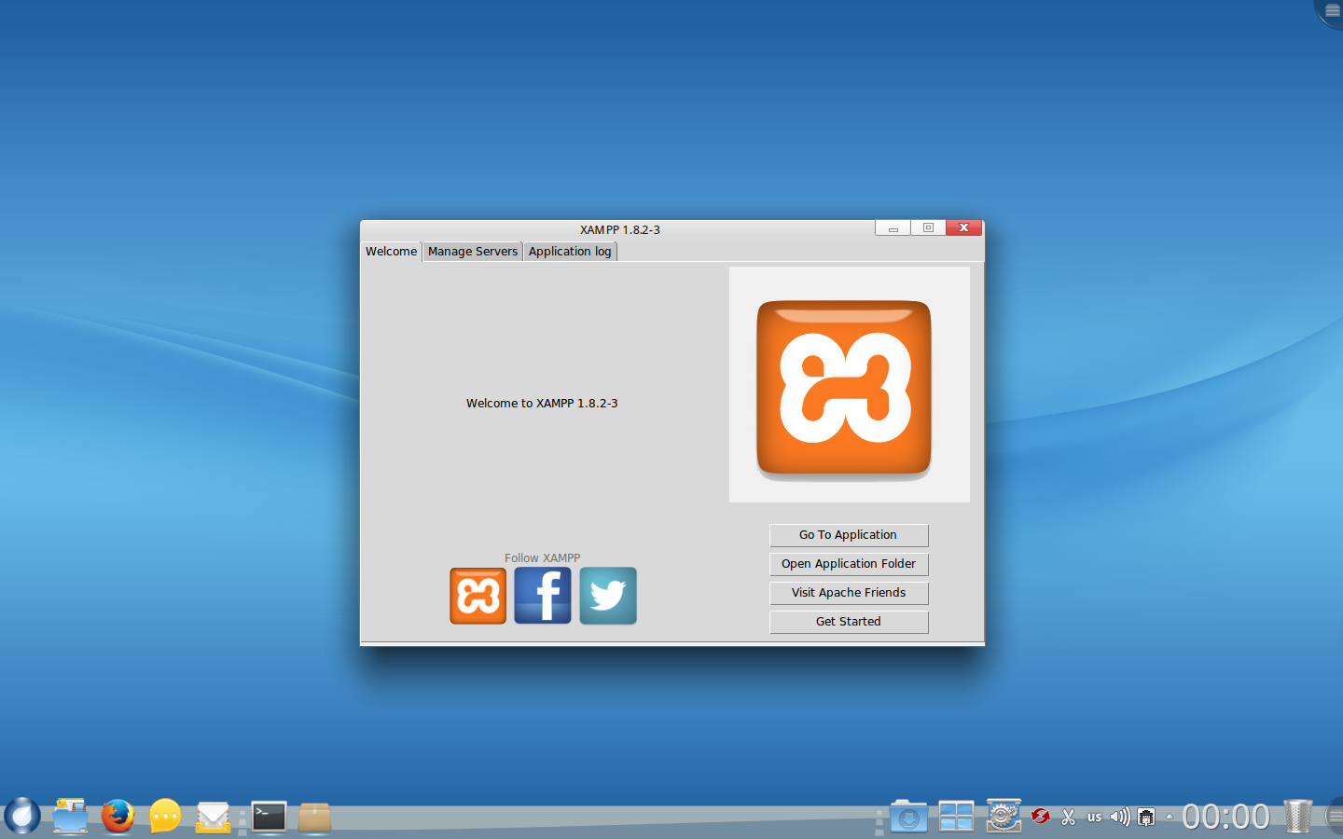Screen dimensions: 1343x839
Task: Open the Application log tab
Action: 570,252
